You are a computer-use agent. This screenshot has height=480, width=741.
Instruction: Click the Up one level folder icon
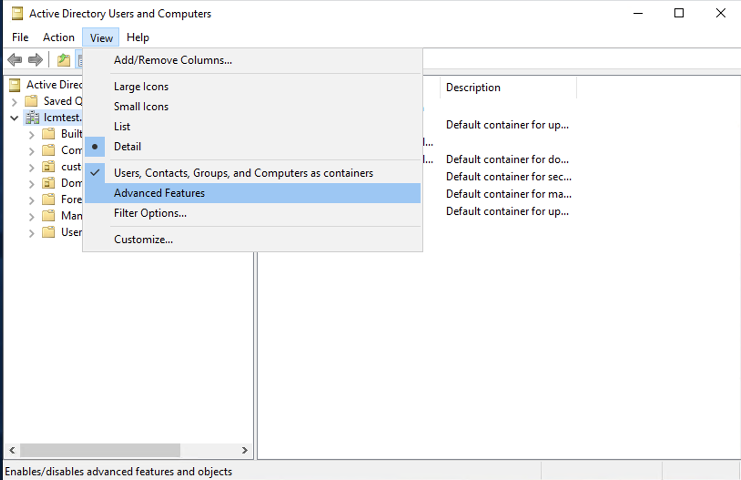[64, 60]
